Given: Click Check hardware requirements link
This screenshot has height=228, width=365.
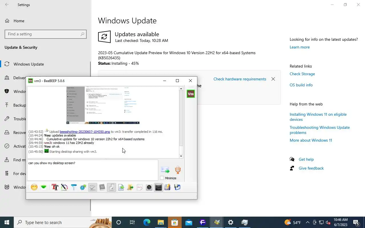Looking at the screenshot, I should 240,79.
